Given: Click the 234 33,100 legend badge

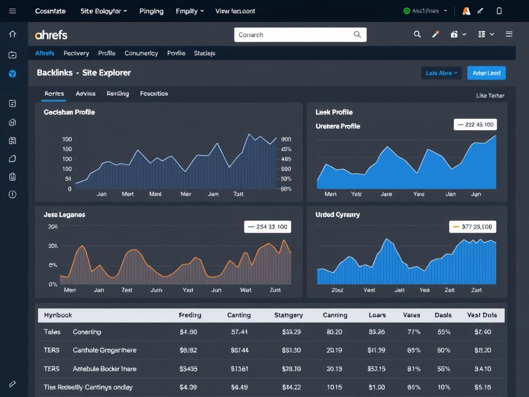Looking at the screenshot, I should click(x=268, y=227).
